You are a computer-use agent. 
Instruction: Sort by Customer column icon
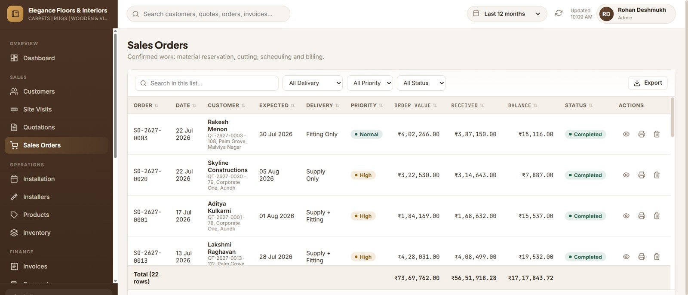tap(243, 105)
